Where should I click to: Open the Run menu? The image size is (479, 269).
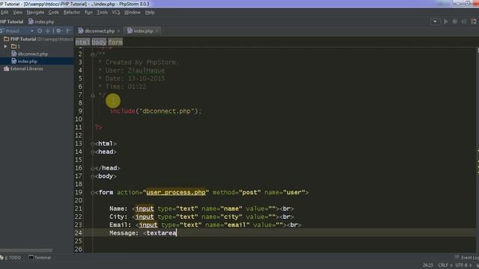click(88, 12)
